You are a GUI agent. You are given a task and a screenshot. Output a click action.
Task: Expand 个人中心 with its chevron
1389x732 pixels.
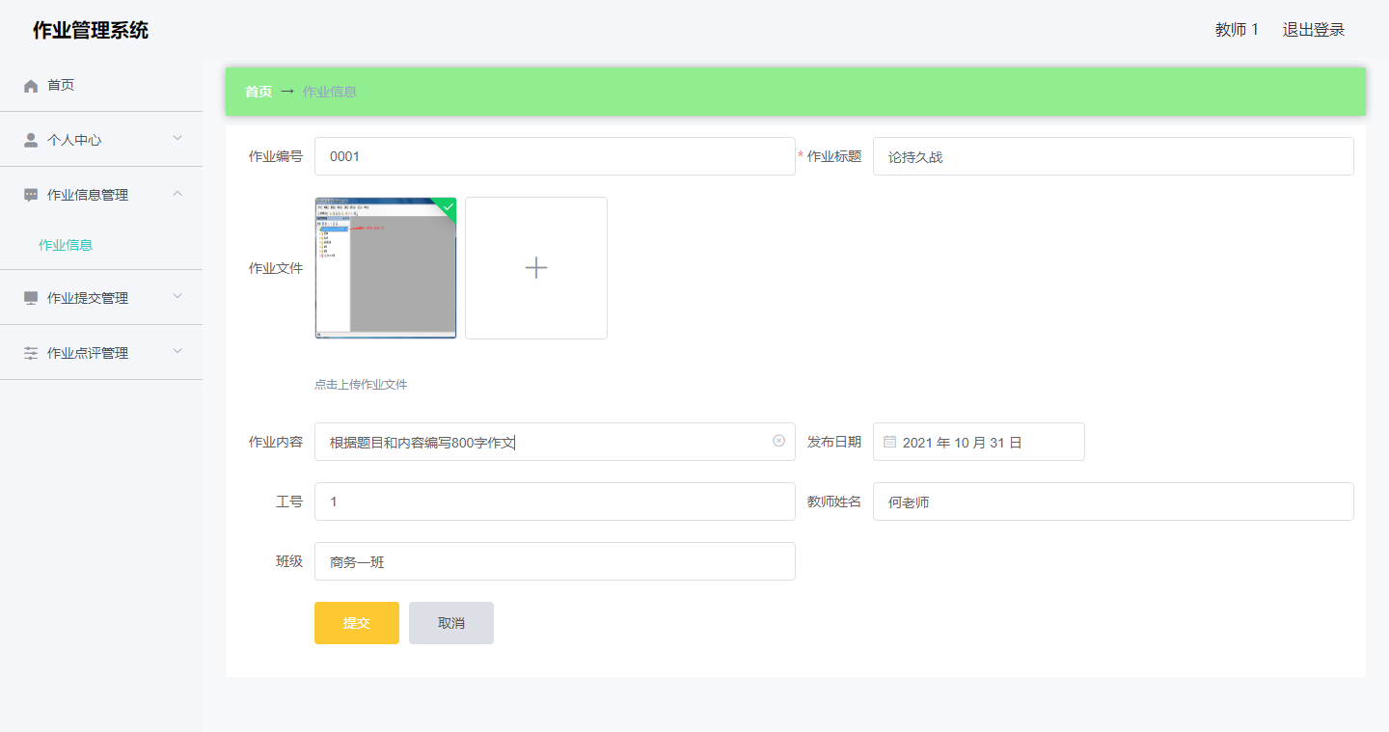click(x=177, y=138)
